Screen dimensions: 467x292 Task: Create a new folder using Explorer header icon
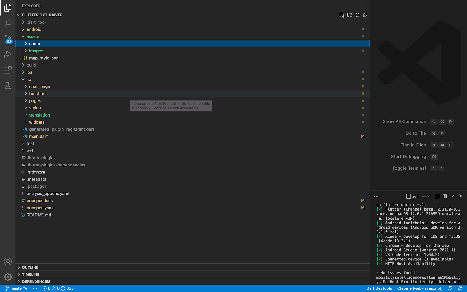click(349, 15)
